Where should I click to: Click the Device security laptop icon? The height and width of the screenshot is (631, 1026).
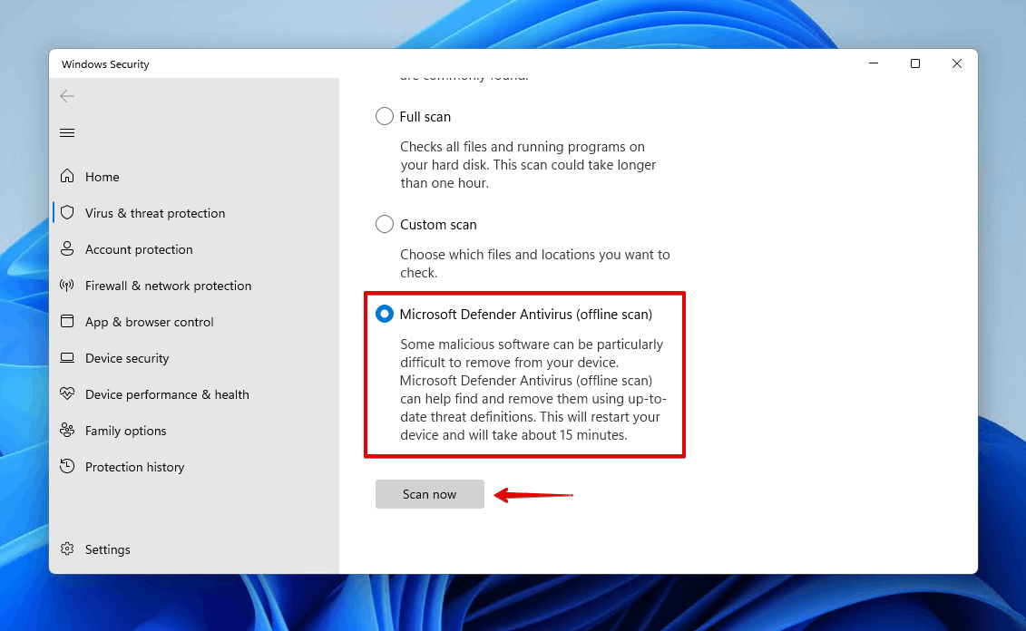point(67,358)
